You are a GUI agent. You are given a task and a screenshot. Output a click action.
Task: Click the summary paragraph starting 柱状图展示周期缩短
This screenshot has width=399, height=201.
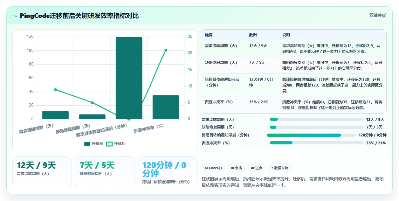(293, 182)
